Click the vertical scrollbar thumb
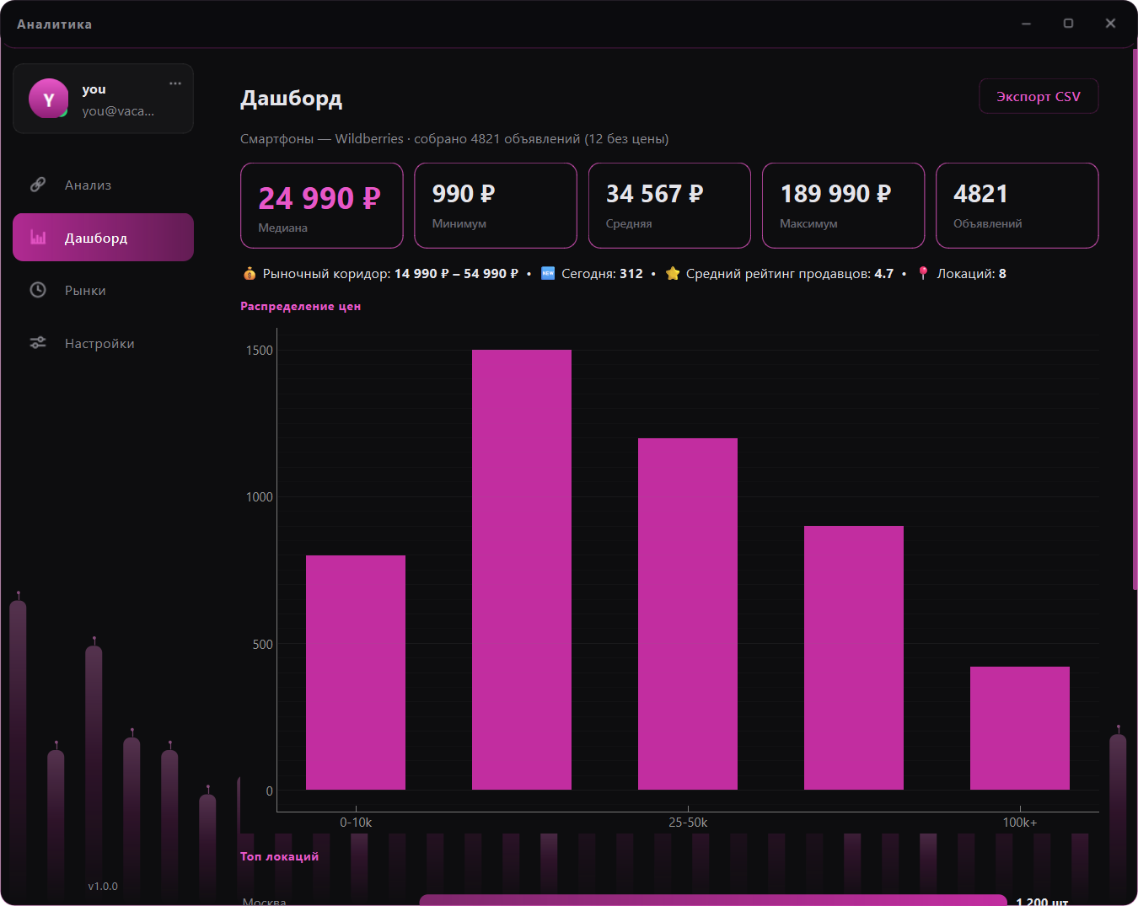 click(x=1135, y=319)
